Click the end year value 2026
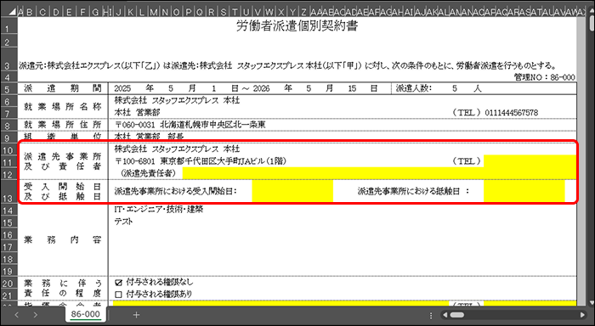The image size is (595, 326). point(262,88)
